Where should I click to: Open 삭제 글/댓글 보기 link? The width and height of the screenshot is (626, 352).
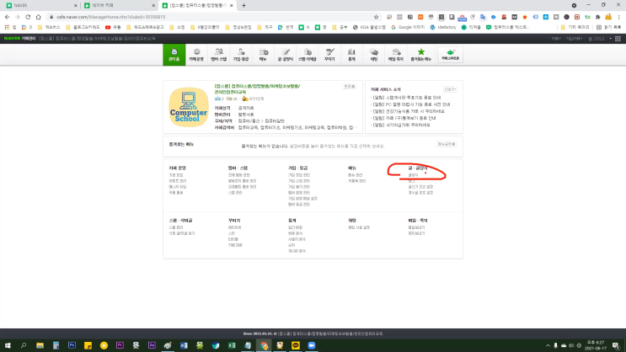182,233
